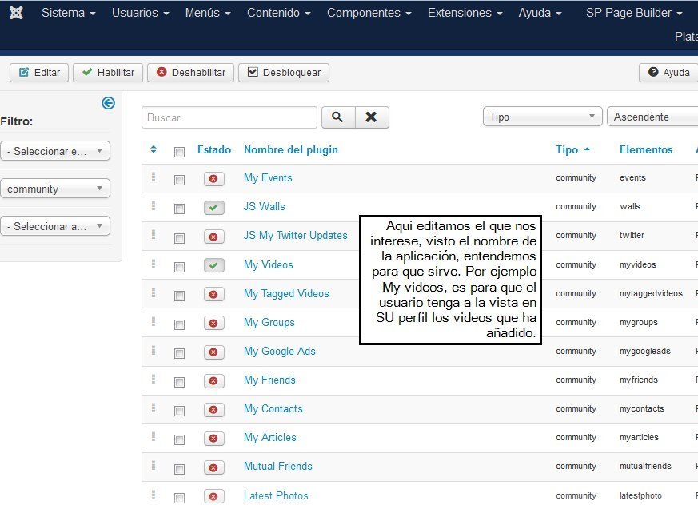Toggle JS My Twitter Updates status icon
Screen dimensions: 698x505
click(x=213, y=237)
